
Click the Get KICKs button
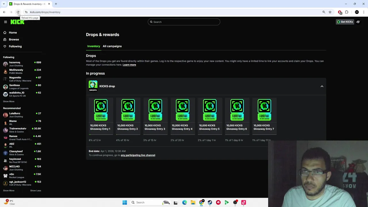(345, 22)
